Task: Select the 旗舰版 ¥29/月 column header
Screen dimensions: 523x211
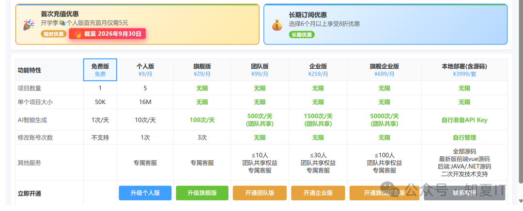Action: 202,70
